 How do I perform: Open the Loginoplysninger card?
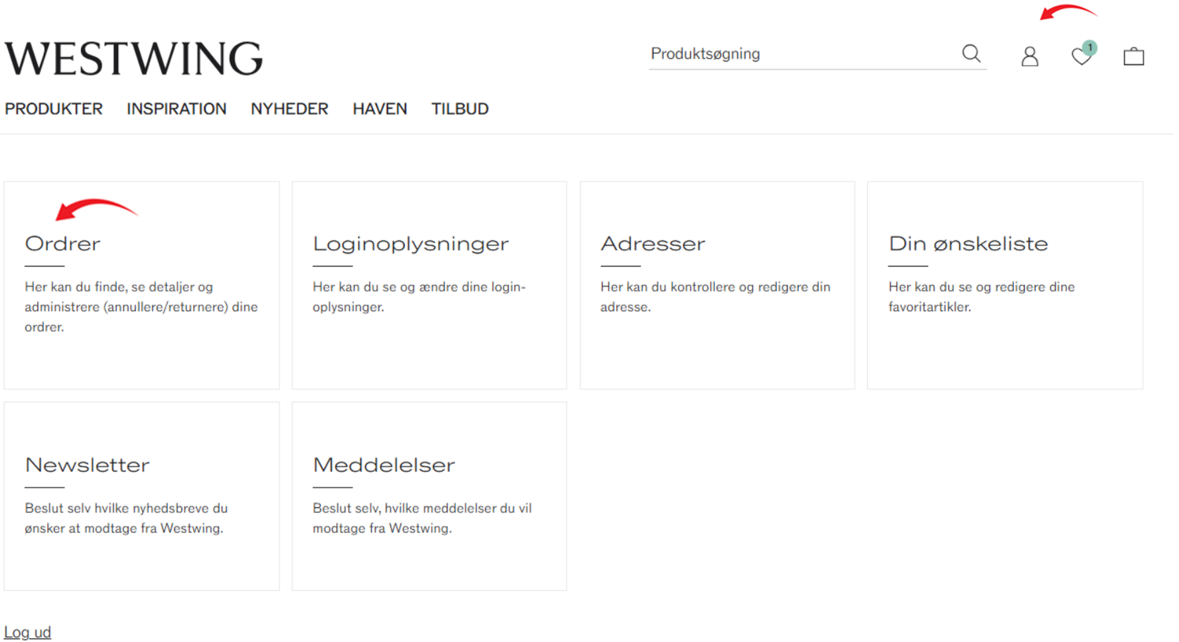click(429, 285)
